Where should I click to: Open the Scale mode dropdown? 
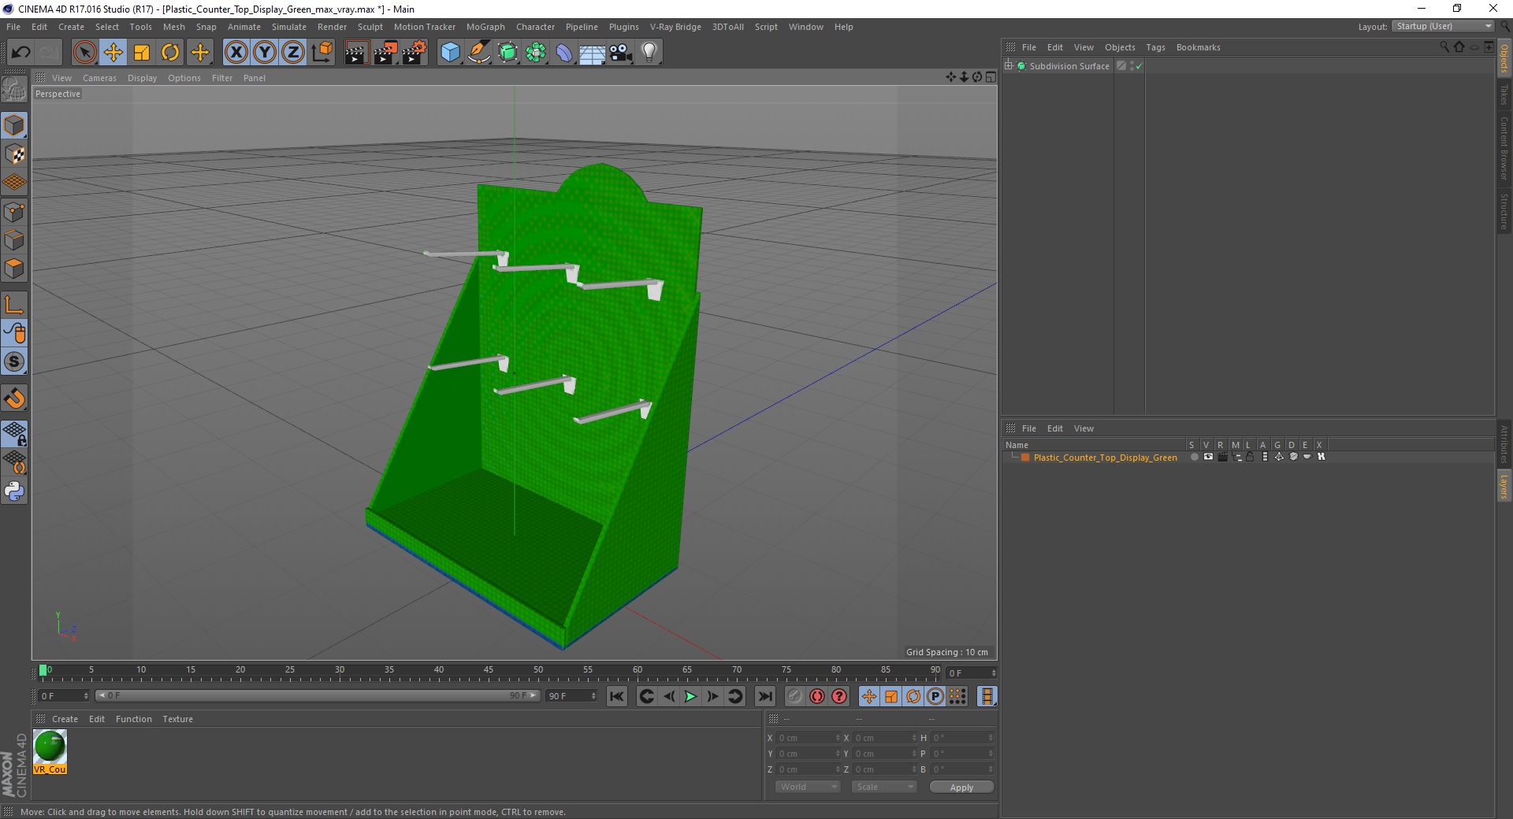pyautogui.click(x=884, y=787)
